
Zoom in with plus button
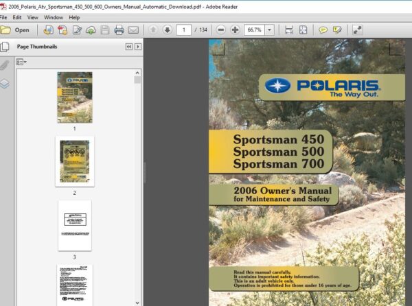click(235, 30)
